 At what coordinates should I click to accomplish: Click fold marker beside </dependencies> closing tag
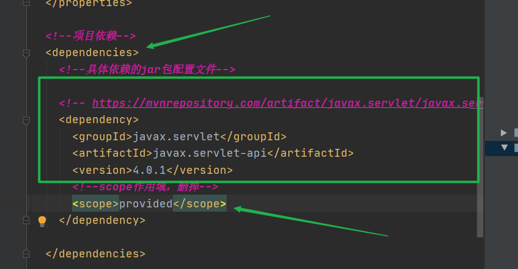(x=26, y=254)
